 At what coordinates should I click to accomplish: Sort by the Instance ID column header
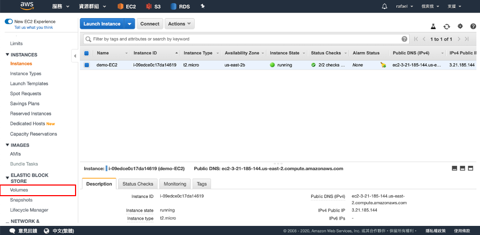coord(145,53)
